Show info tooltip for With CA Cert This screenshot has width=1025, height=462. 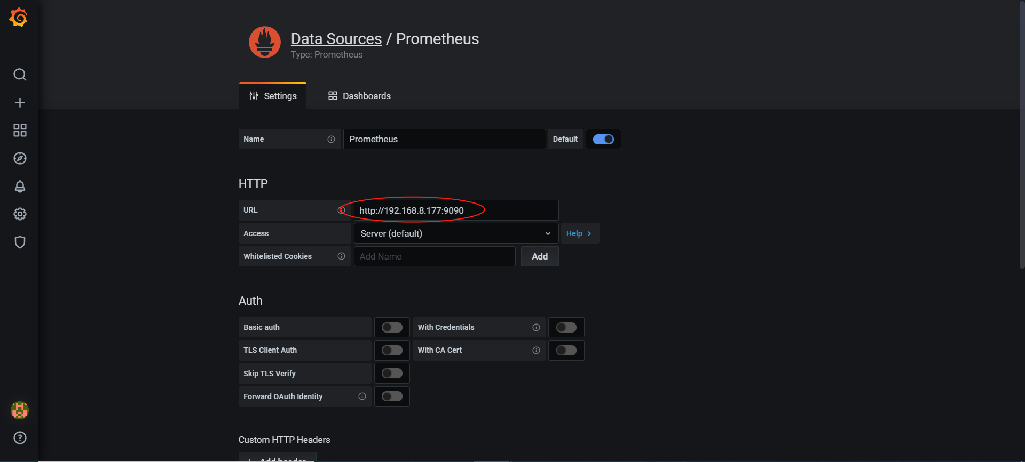[536, 351]
